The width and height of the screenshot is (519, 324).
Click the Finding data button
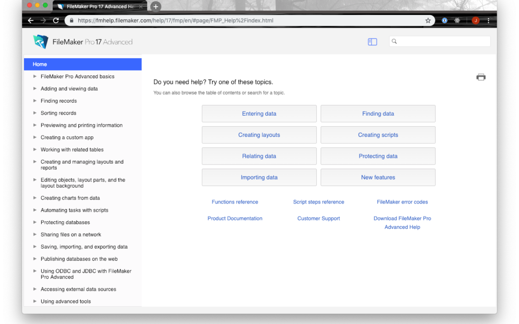tap(378, 114)
